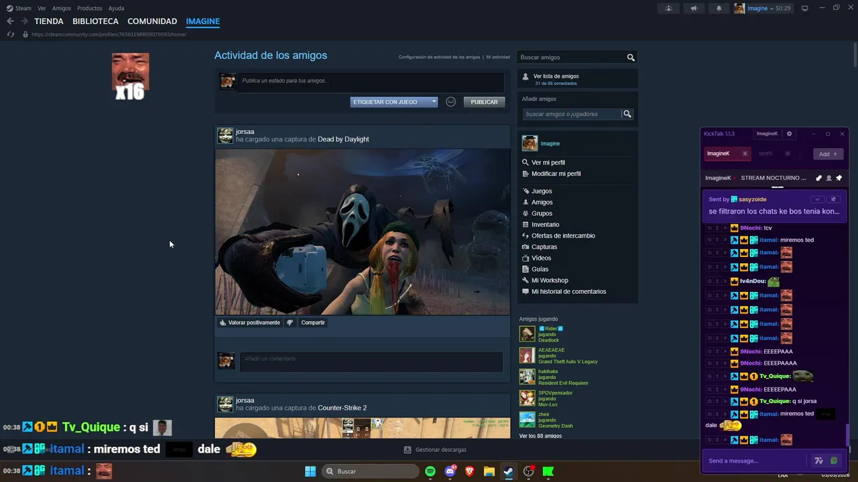Open Inventario in the profile sidebar
The height and width of the screenshot is (482, 858).
pos(546,225)
